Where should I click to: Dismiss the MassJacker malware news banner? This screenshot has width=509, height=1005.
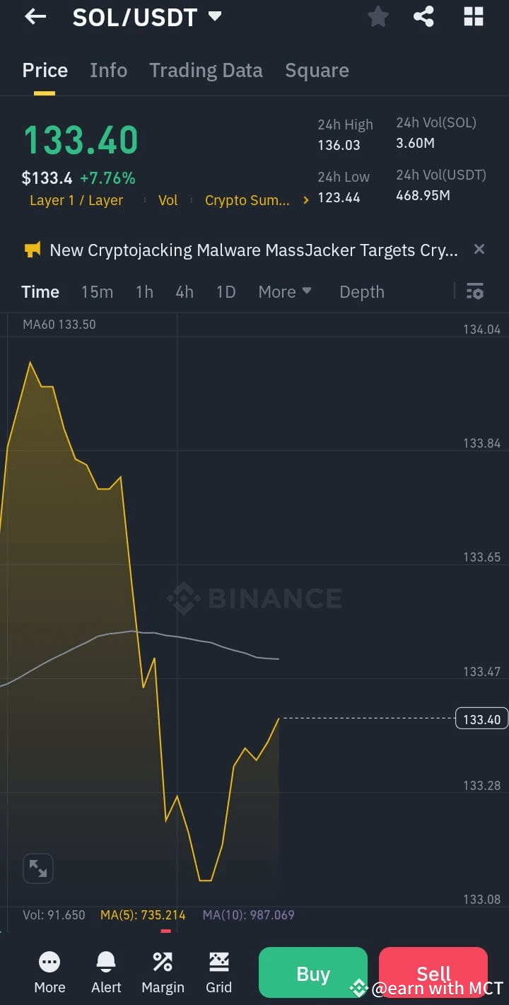479,249
